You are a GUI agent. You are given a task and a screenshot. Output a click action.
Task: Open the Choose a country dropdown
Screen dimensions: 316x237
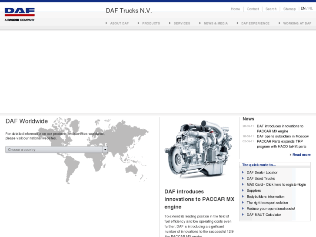(x=57, y=150)
